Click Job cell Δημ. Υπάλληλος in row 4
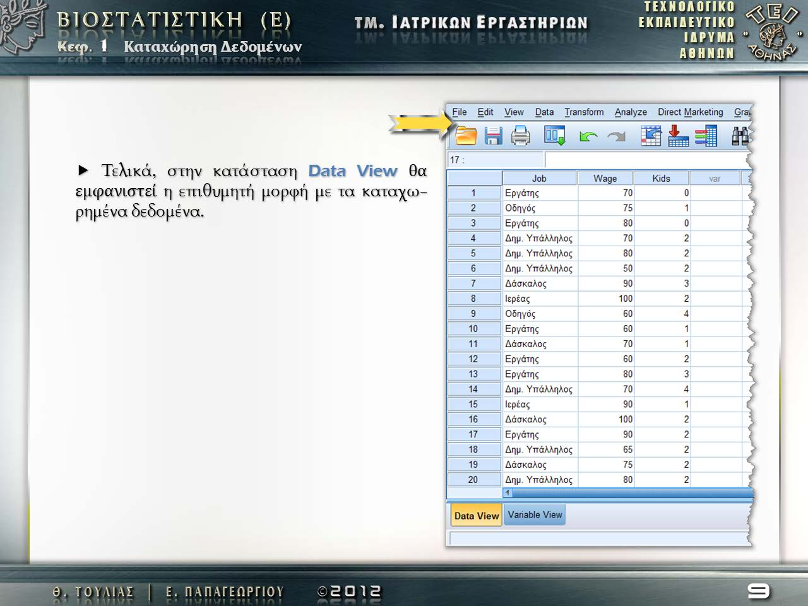This screenshot has height=606, width=808. pos(540,239)
